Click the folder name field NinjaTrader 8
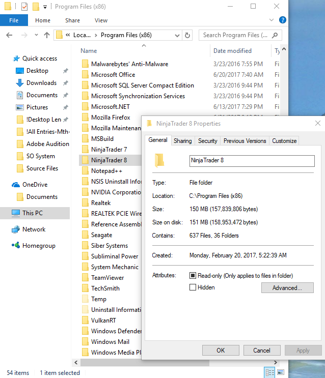The image size is (325, 378). 252,161
